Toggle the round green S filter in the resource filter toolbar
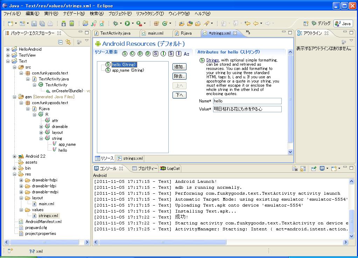Screen dimensions: 358x258 tap(125, 53)
